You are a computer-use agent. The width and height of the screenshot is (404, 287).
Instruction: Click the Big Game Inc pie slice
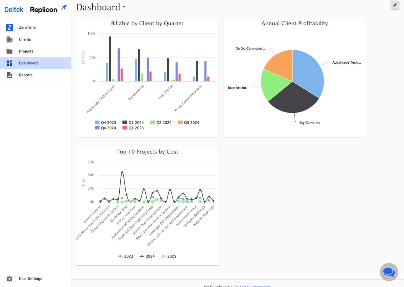point(293,100)
